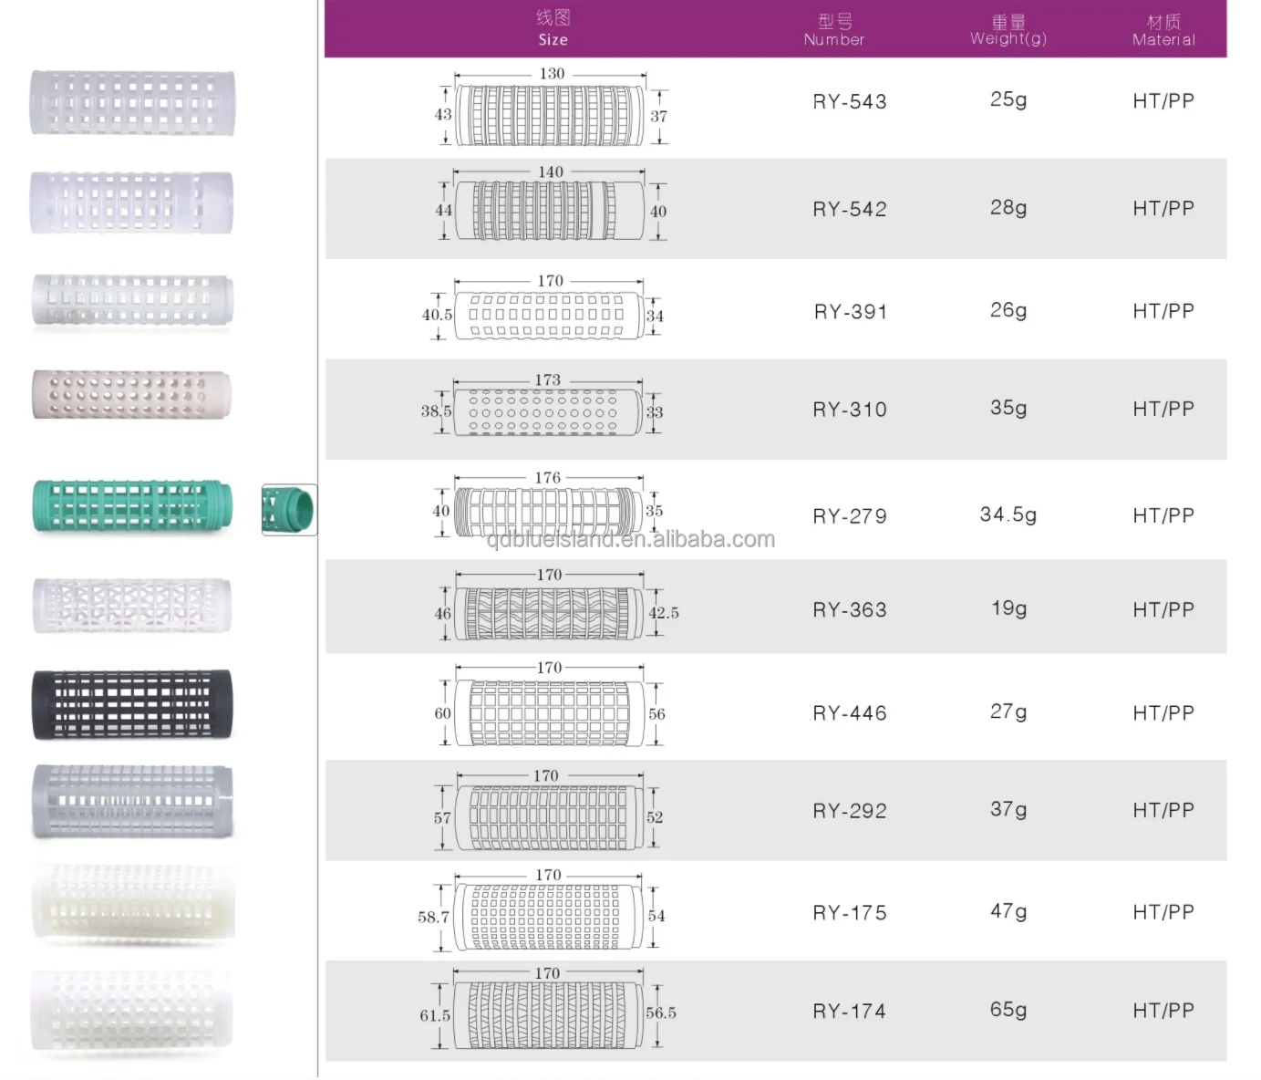Image resolution: width=1261 pixels, height=1080 pixels.
Task: Click the small green tube end-view thumbnail
Action: (289, 509)
